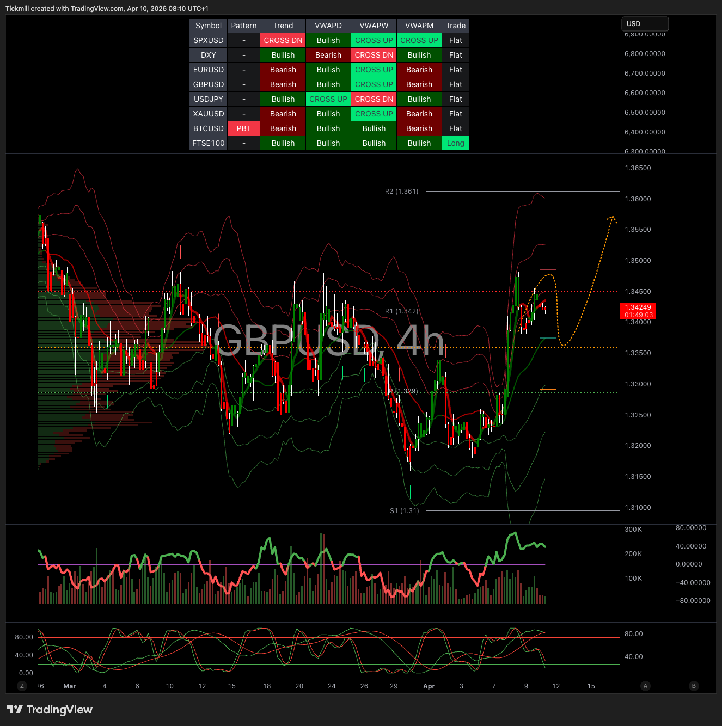722x726 pixels.
Task: Click the SPXUSD CROSS DN trend cell
Action: 283,40
